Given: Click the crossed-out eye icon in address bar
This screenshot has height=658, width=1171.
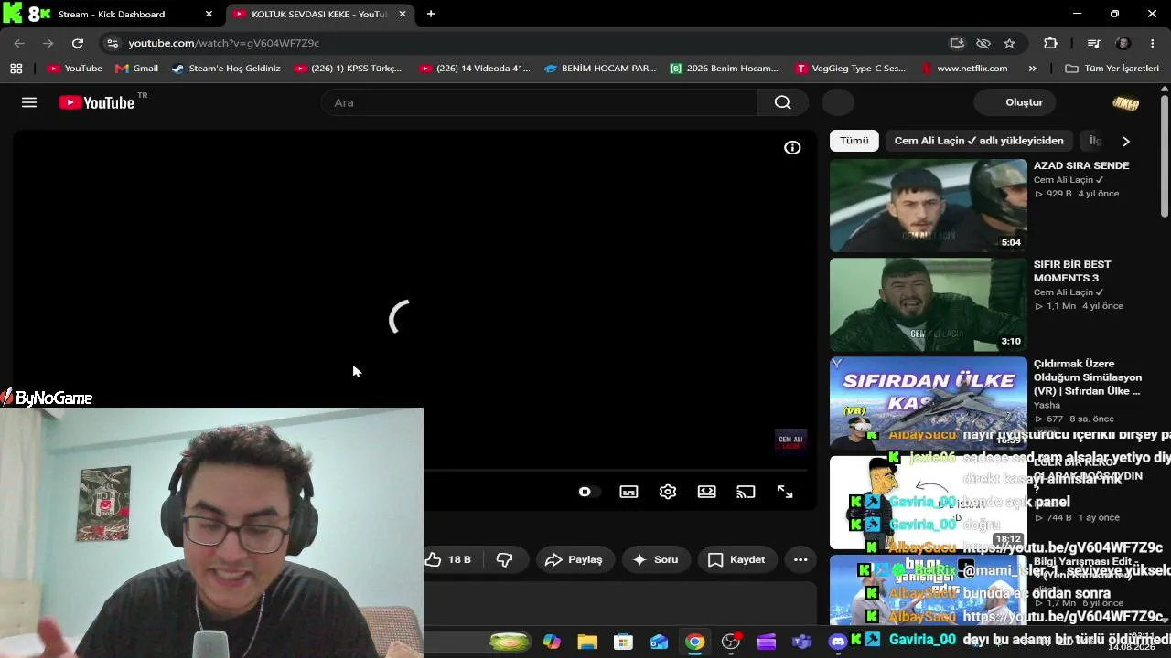Looking at the screenshot, I should (x=983, y=43).
